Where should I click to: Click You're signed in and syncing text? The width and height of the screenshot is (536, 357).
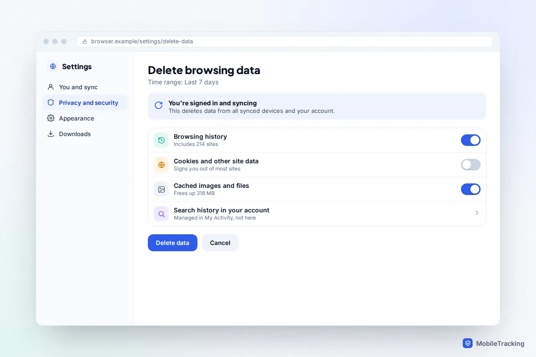213,103
